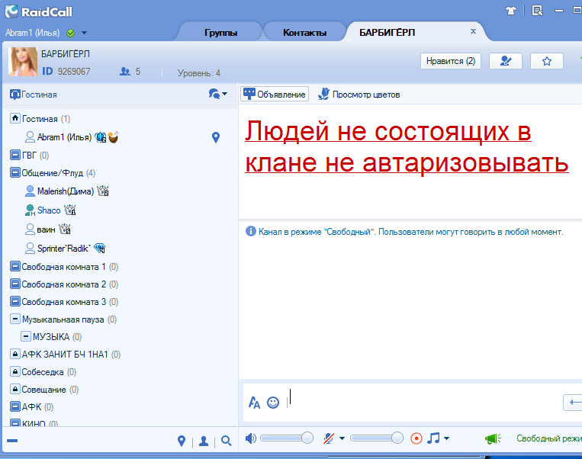Close the БАРБИГЁРЛ tab
This screenshot has width=582, height=459.
pyautogui.click(x=473, y=31)
